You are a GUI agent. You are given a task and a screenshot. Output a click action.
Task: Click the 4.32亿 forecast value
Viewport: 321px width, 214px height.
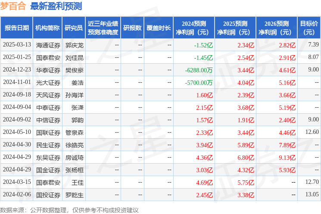(x=246, y=170)
